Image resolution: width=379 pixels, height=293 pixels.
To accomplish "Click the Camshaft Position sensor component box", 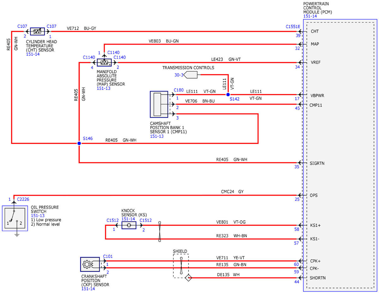I will click(x=159, y=104).
